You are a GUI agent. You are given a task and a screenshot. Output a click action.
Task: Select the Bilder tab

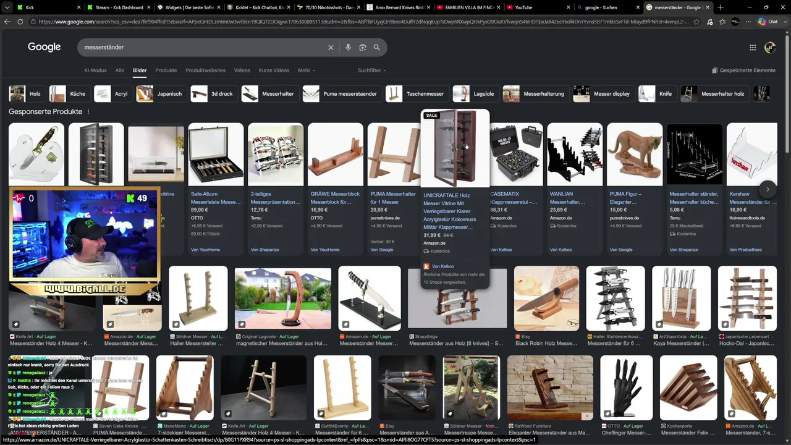[140, 70]
